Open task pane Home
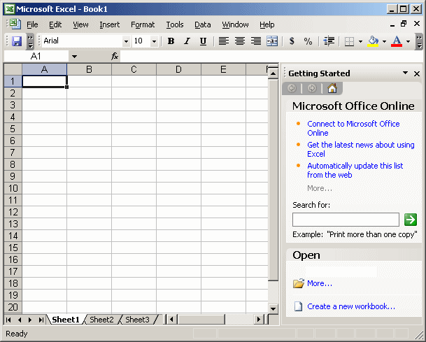The width and height of the screenshot is (426, 342). point(332,88)
